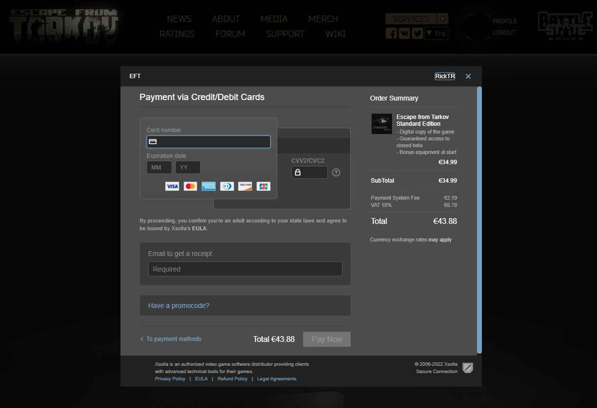Open the Eng language dropdown

click(x=436, y=34)
